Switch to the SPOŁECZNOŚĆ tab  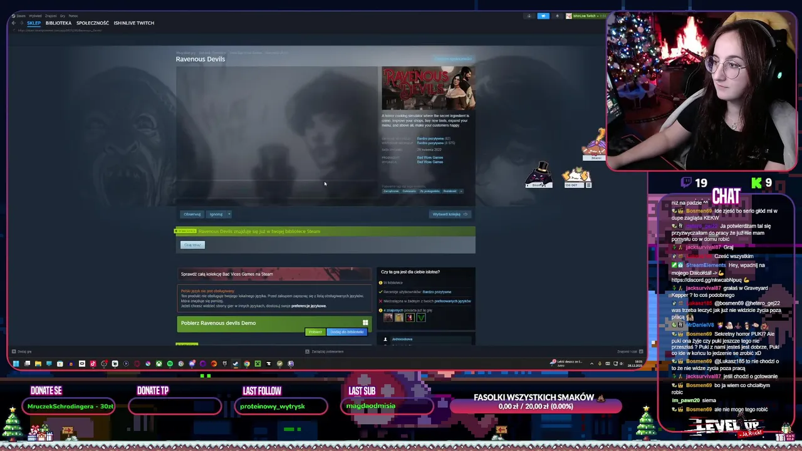point(93,23)
